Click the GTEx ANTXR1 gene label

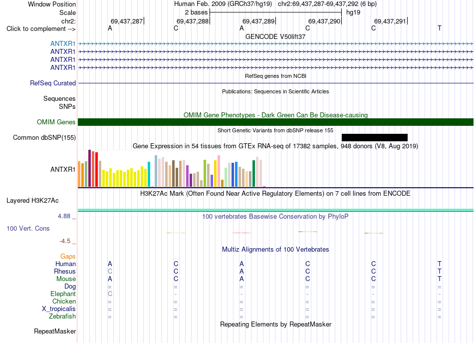[x=62, y=169]
